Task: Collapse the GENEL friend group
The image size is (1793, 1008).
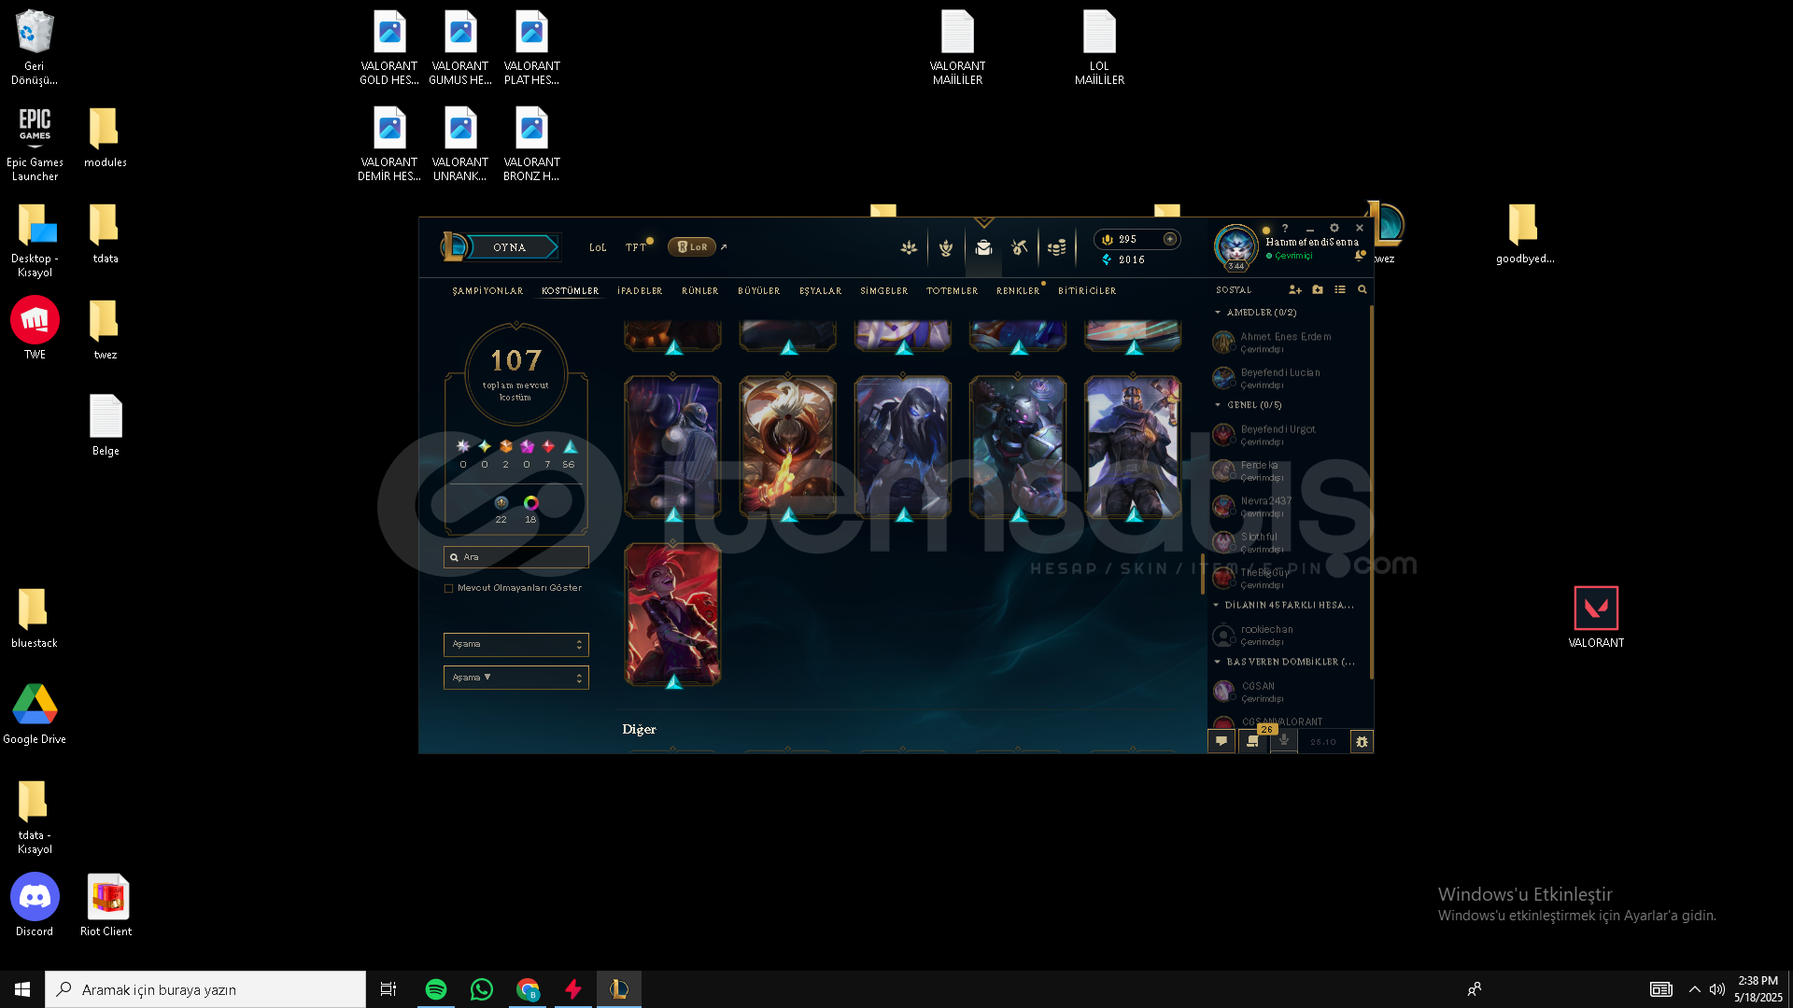Action: click(x=1218, y=405)
